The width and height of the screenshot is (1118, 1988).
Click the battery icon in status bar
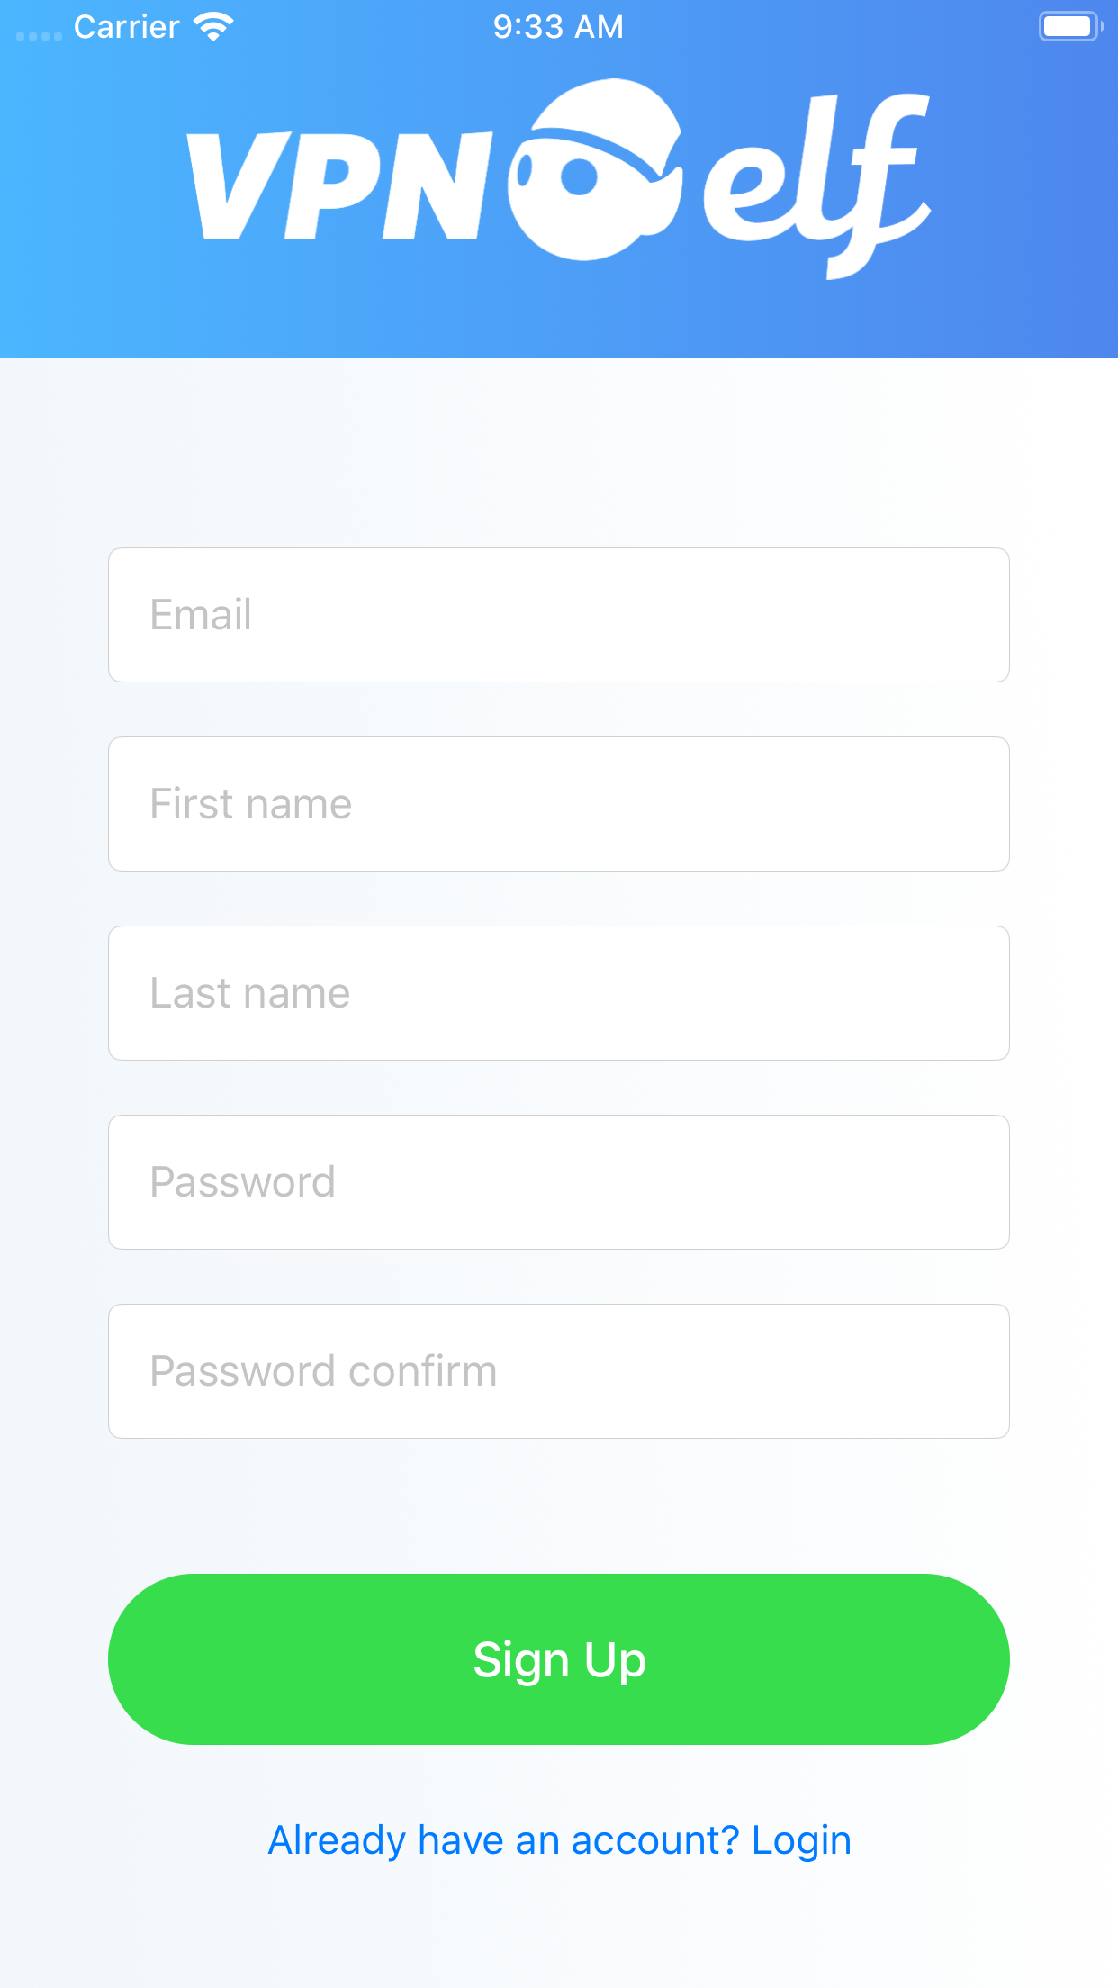coord(1069,26)
